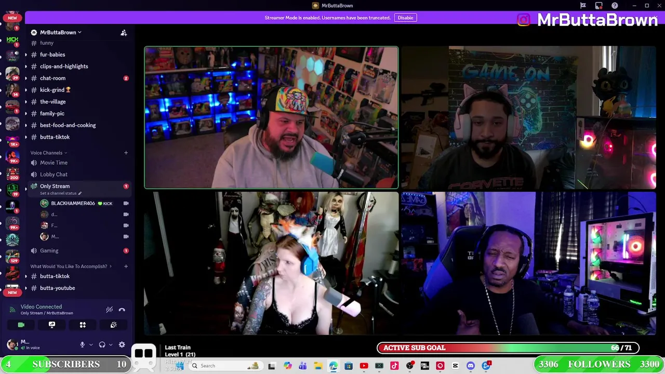
Task: Open YouTube app from taskbar
Action: tap(364, 366)
